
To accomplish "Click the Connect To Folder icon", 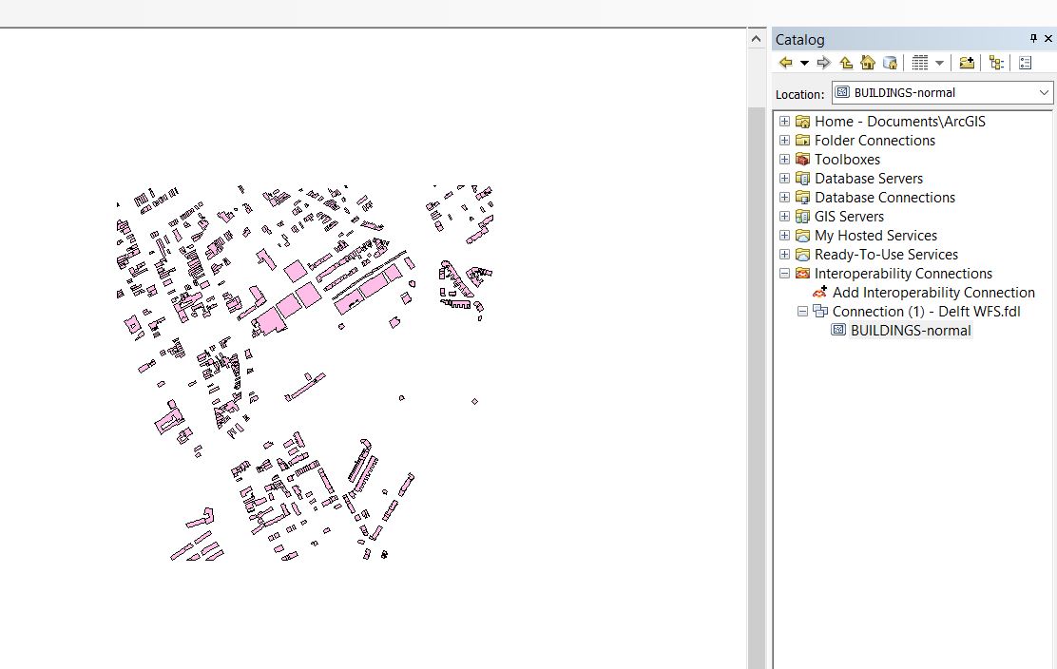I will click(x=967, y=63).
